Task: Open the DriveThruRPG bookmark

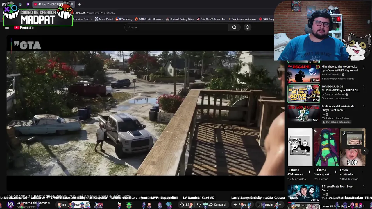Action: 211,19
